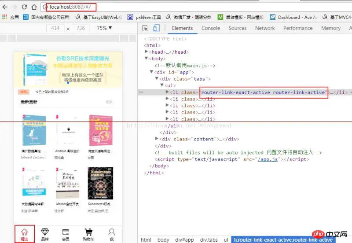Open the Android 高级进阶 book cover
352x243 pixels.
point(67,130)
